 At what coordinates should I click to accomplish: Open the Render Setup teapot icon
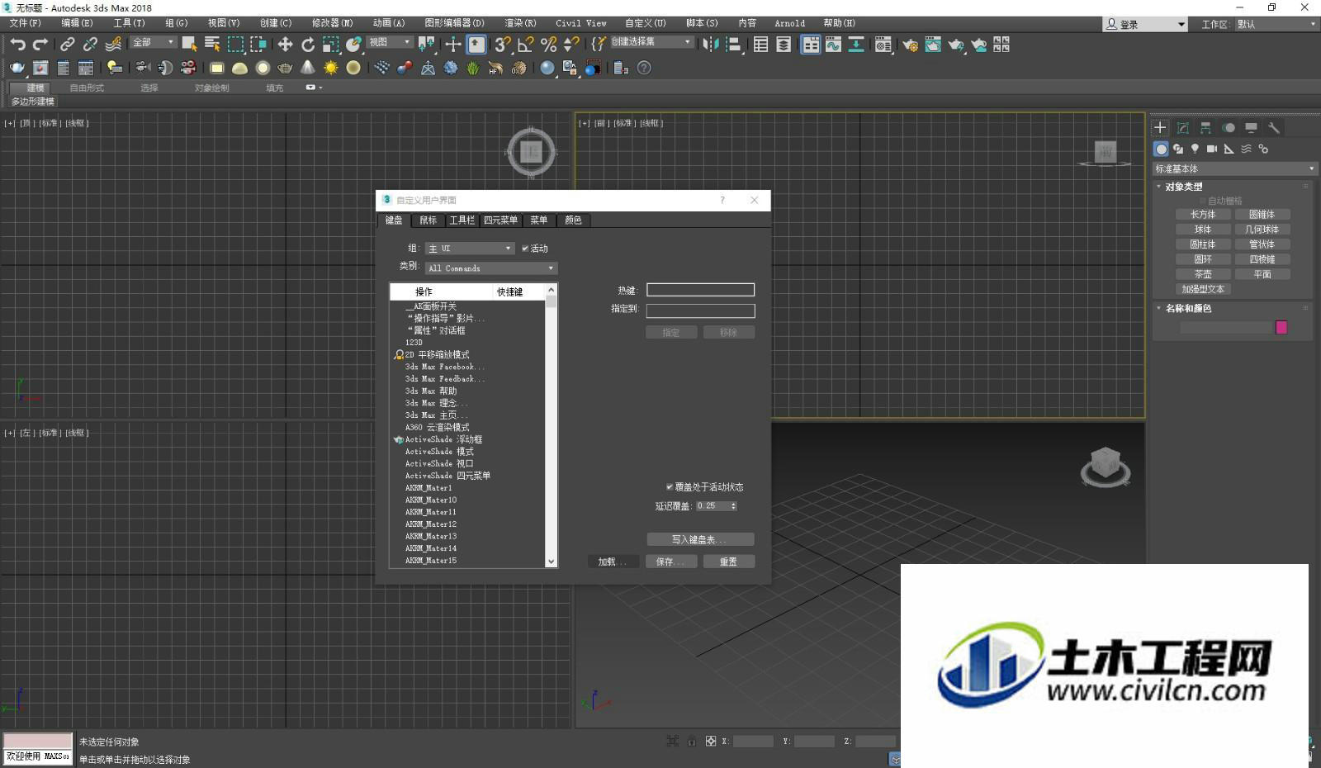click(910, 45)
